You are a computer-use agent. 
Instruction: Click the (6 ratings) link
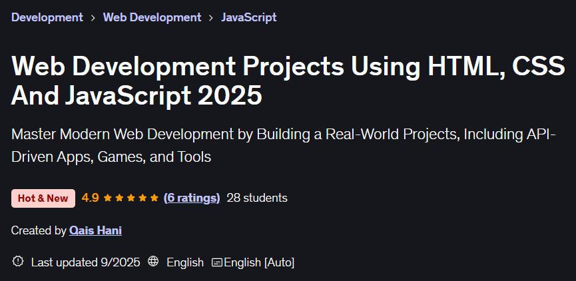tap(192, 198)
